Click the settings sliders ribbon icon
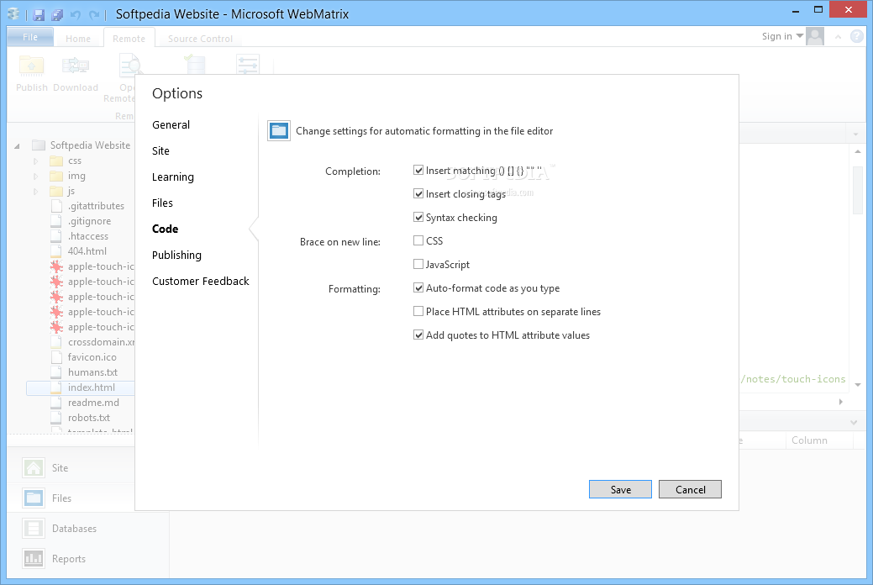This screenshot has width=873, height=585. 248,65
